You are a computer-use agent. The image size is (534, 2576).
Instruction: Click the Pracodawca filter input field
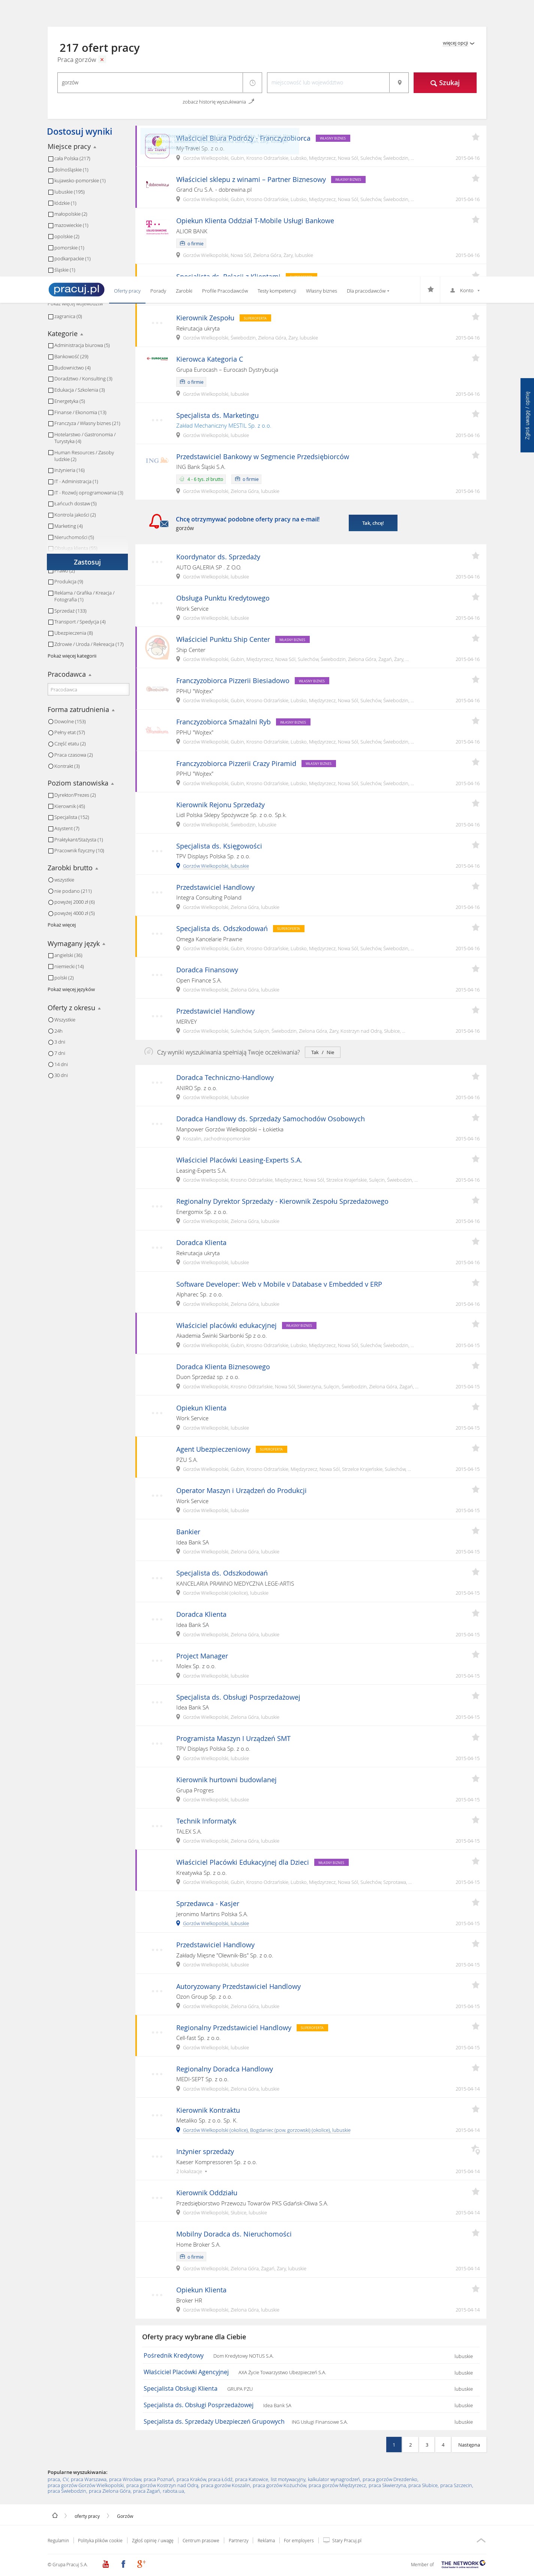(88, 689)
